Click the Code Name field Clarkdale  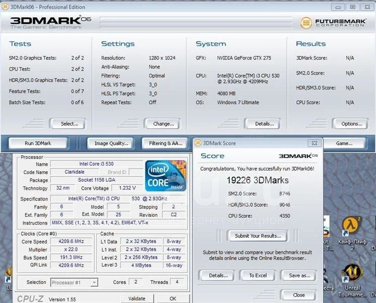pos(74,172)
